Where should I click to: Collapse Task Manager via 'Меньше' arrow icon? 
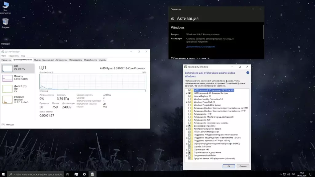point(3,125)
